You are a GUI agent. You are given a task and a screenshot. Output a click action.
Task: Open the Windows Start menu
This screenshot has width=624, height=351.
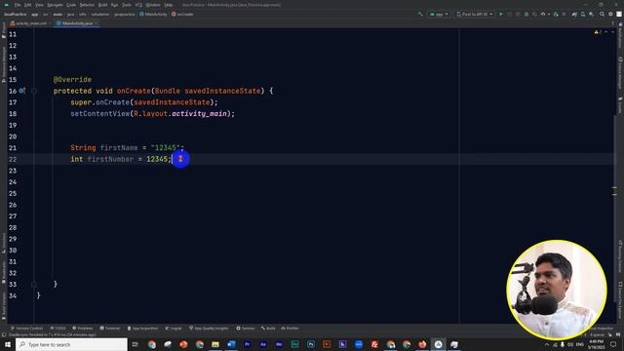[8, 344]
